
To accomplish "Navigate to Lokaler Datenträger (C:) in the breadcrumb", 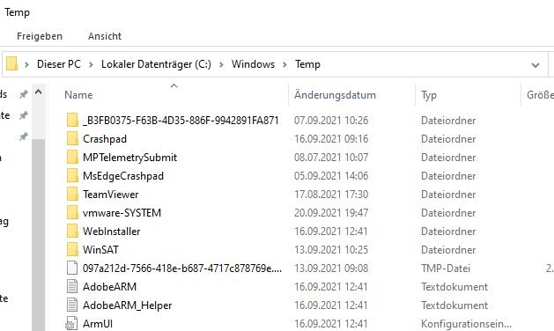I will click(x=156, y=64).
